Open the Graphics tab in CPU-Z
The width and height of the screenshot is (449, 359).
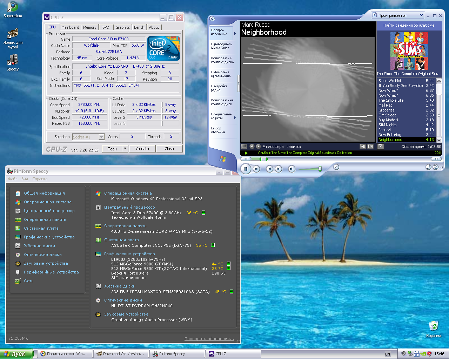123,27
